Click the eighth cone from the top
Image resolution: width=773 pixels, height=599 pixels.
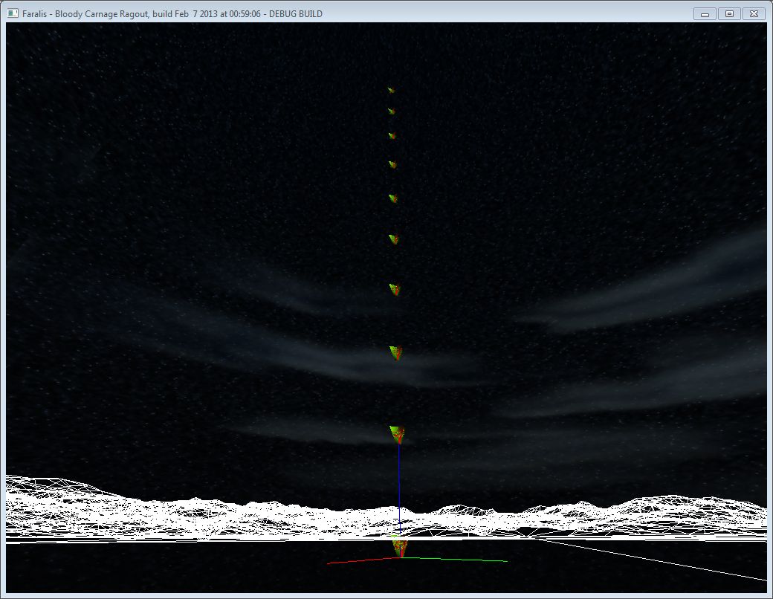(396, 352)
